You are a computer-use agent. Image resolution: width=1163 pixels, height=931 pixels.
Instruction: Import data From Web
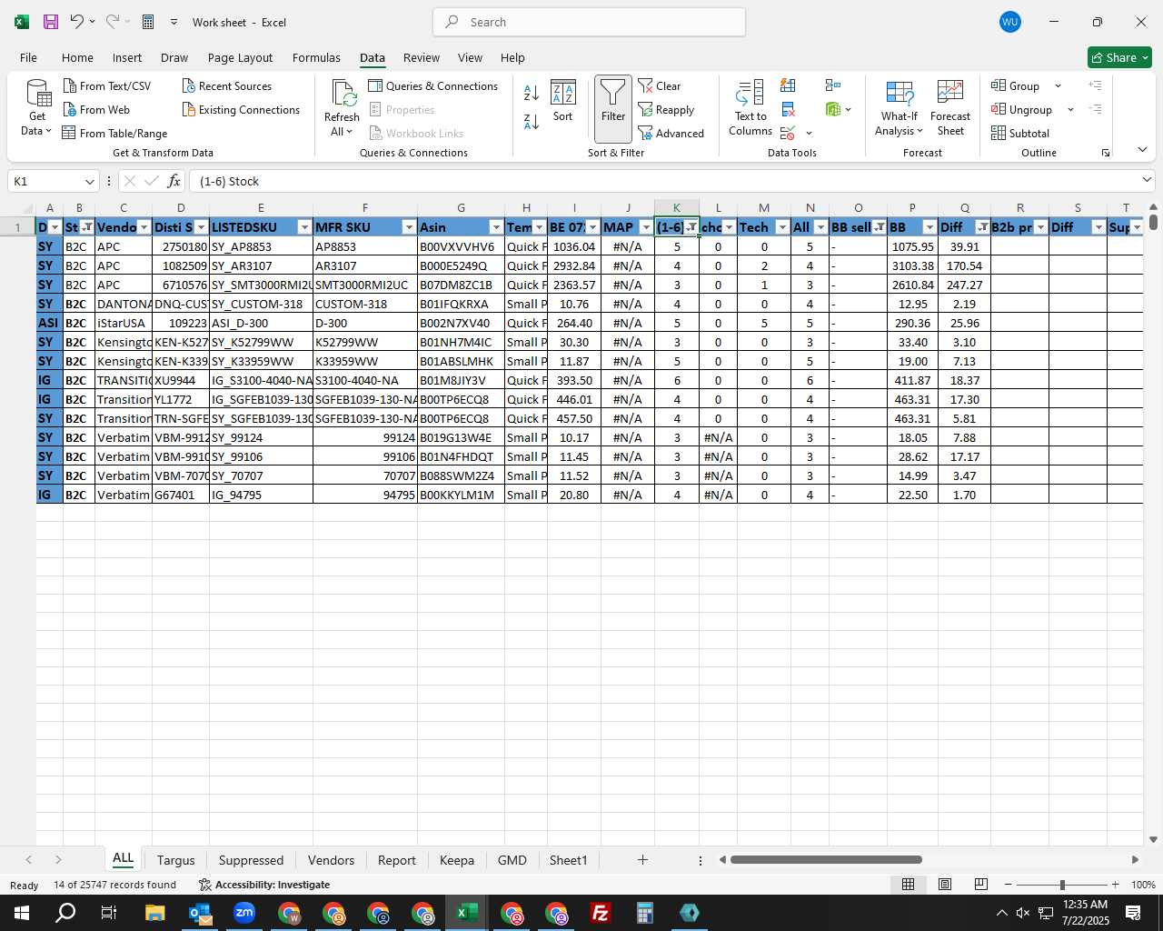coord(96,109)
